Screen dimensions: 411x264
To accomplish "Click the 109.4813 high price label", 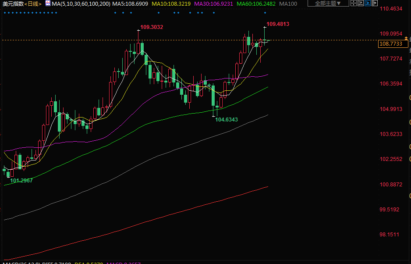I will click(x=278, y=24).
